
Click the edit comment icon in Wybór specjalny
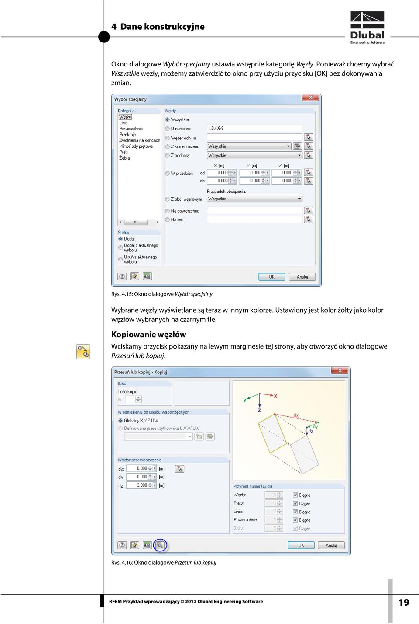(135, 276)
